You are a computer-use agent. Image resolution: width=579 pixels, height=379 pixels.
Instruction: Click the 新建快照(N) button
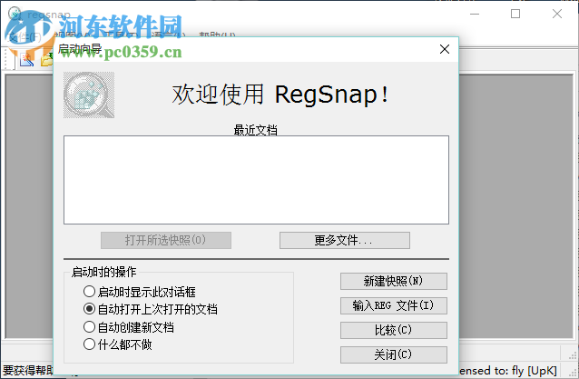394,281
